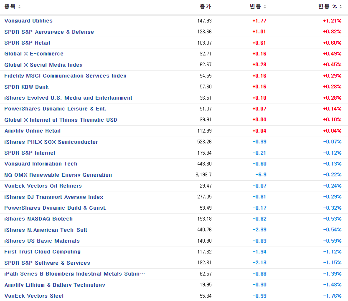Open iShares US Basic Materials link
This screenshot has height=301, width=348.
click(42, 241)
